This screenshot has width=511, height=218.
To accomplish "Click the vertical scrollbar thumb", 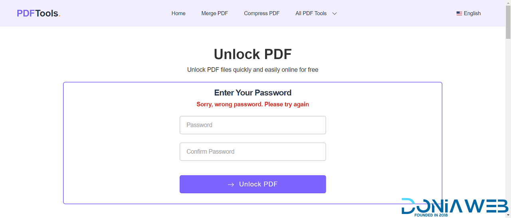I will (x=508, y=20).
